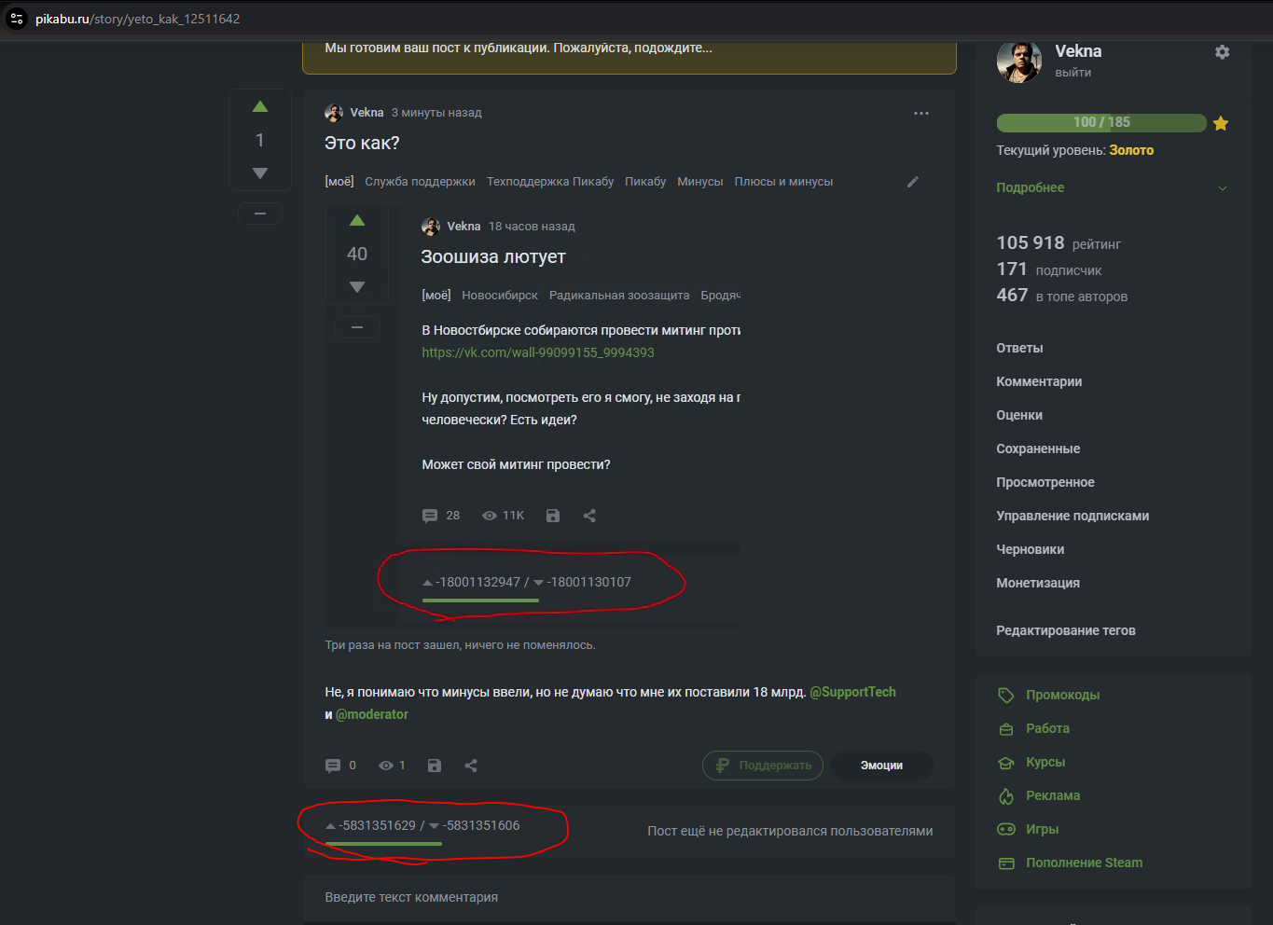Click the gold star level icon
This screenshot has width=1273, height=925.
pyautogui.click(x=1221, y=123)
